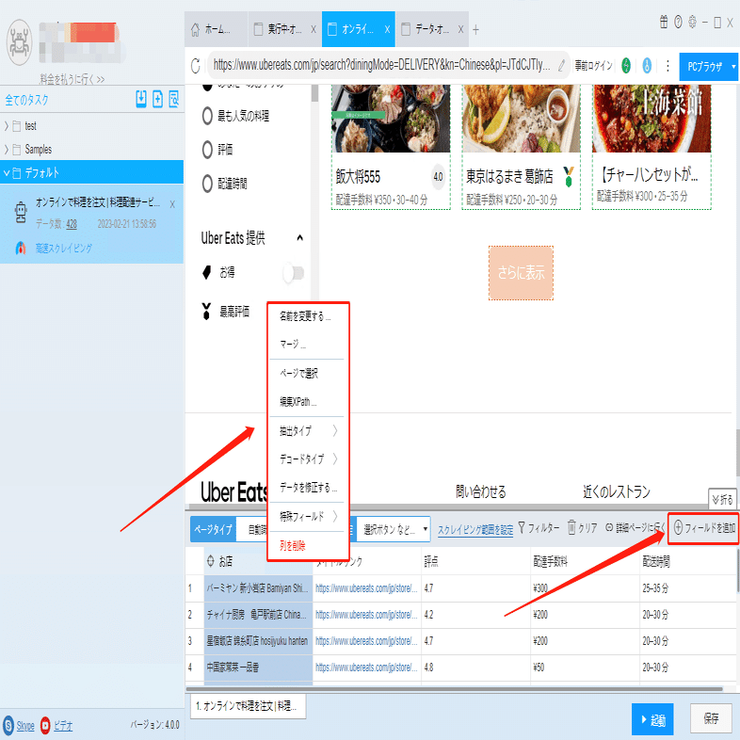This screenshot has width=740, height=740.
Task: Click the new task plus icon
Action: [157, 99]
